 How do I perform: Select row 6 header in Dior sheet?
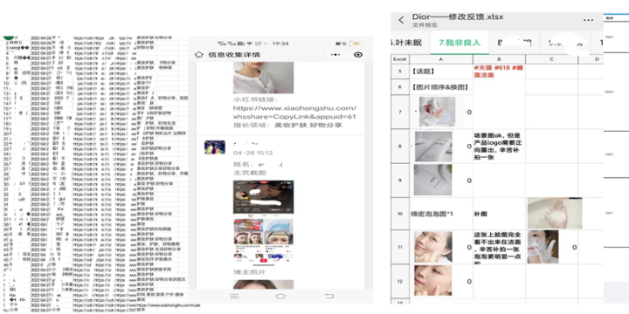point(400,87)
